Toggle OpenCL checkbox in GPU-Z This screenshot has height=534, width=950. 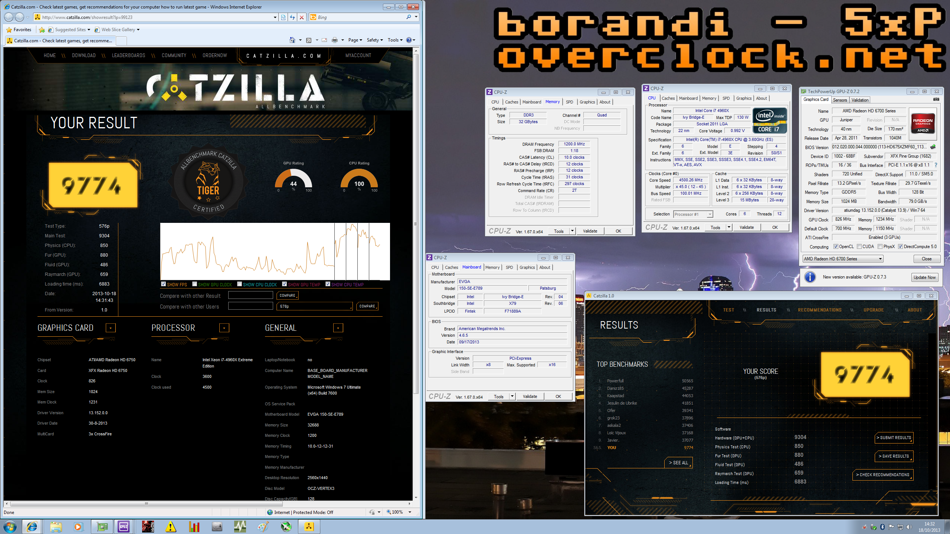(836, 247)
